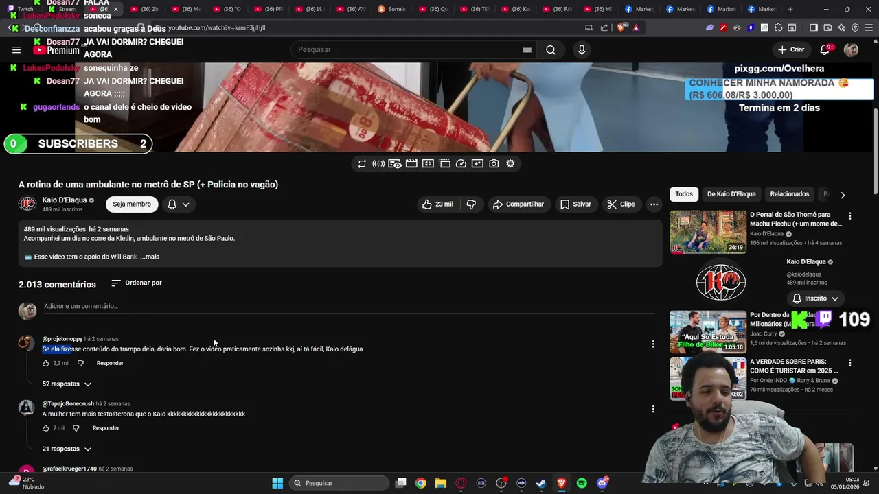
Task: Open the enhancer settings gear icon
Action: [x=510, y=163]
